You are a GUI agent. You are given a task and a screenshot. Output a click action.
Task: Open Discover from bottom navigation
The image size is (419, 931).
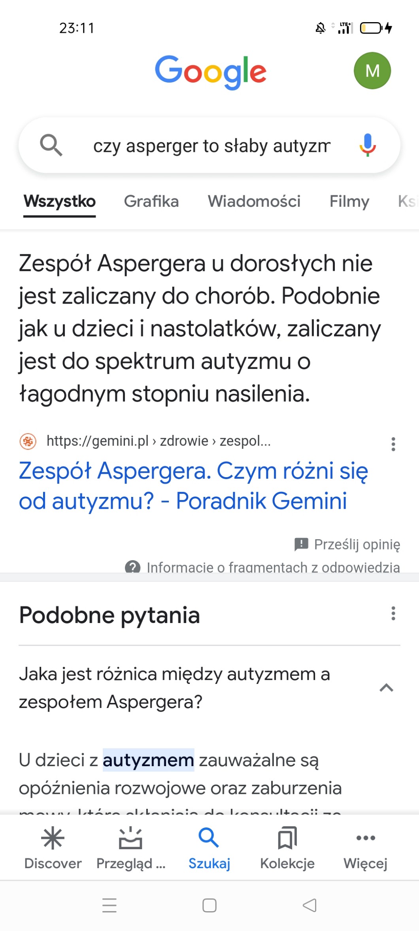click(x=53, y=838)
